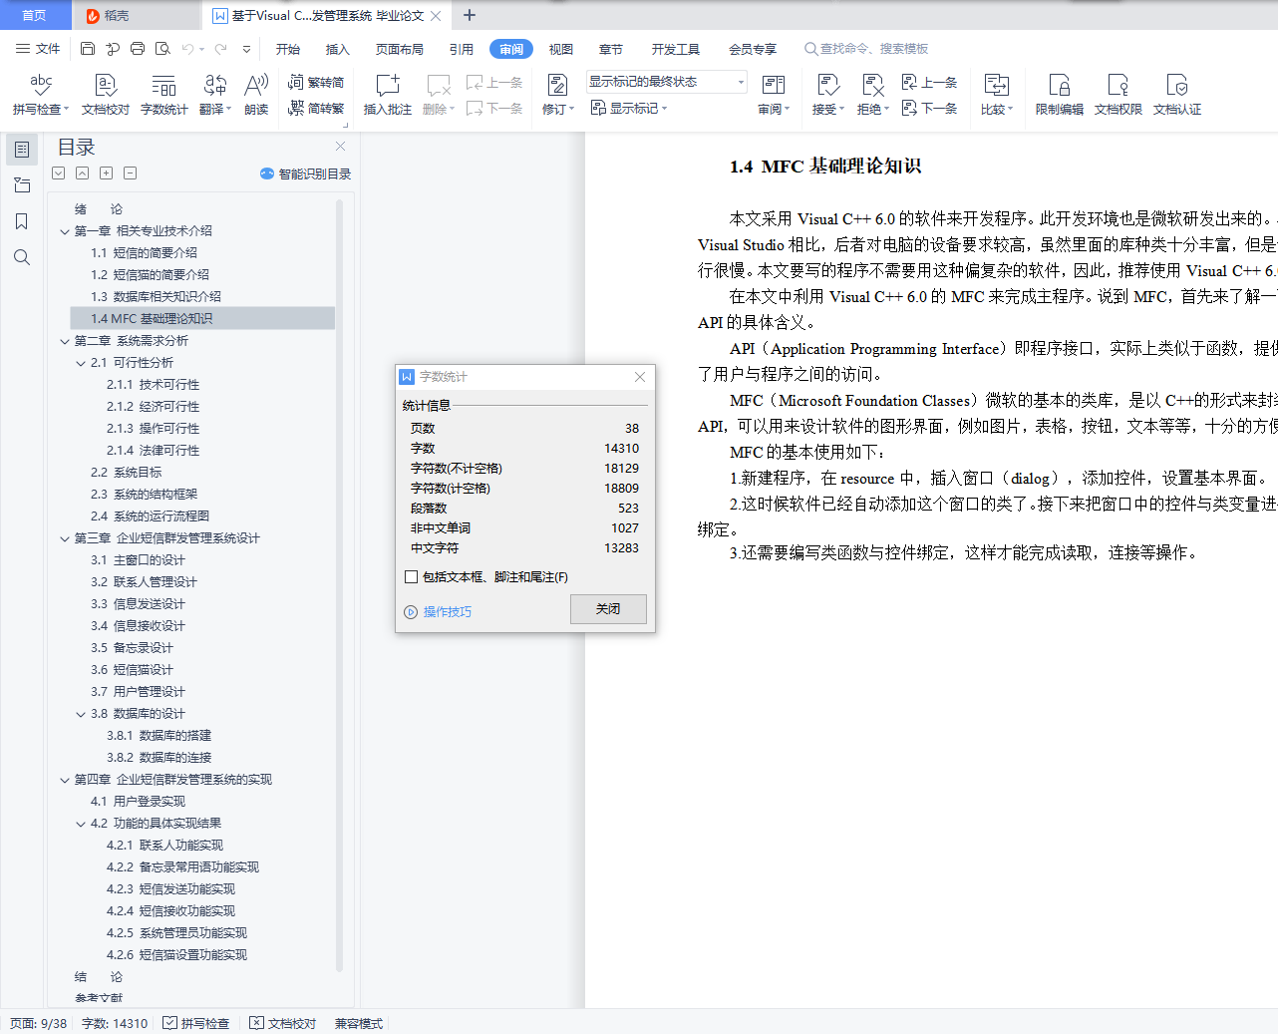
Task: Save the document with the floppy icon
Action: click(88, 48)
